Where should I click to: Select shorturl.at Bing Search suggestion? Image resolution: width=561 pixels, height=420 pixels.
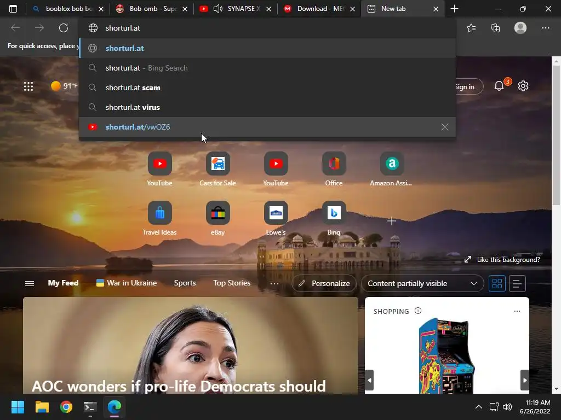pos(267,68)
